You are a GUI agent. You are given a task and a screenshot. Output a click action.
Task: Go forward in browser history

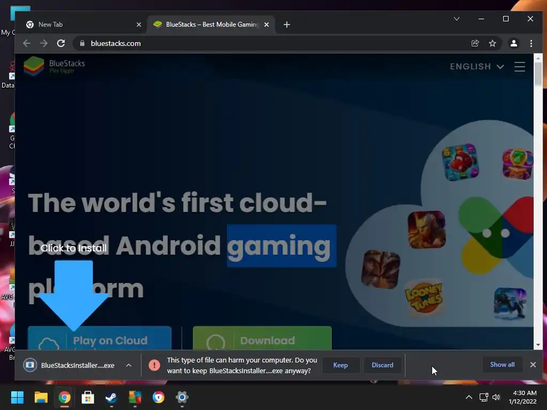(x=44, y=43)
